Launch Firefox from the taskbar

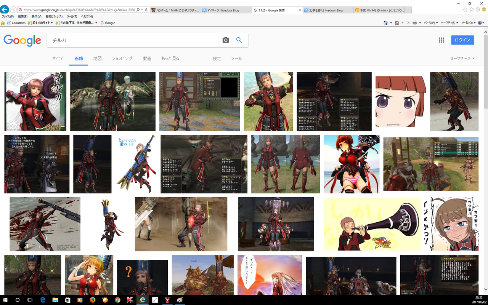(x=93, y=300)
